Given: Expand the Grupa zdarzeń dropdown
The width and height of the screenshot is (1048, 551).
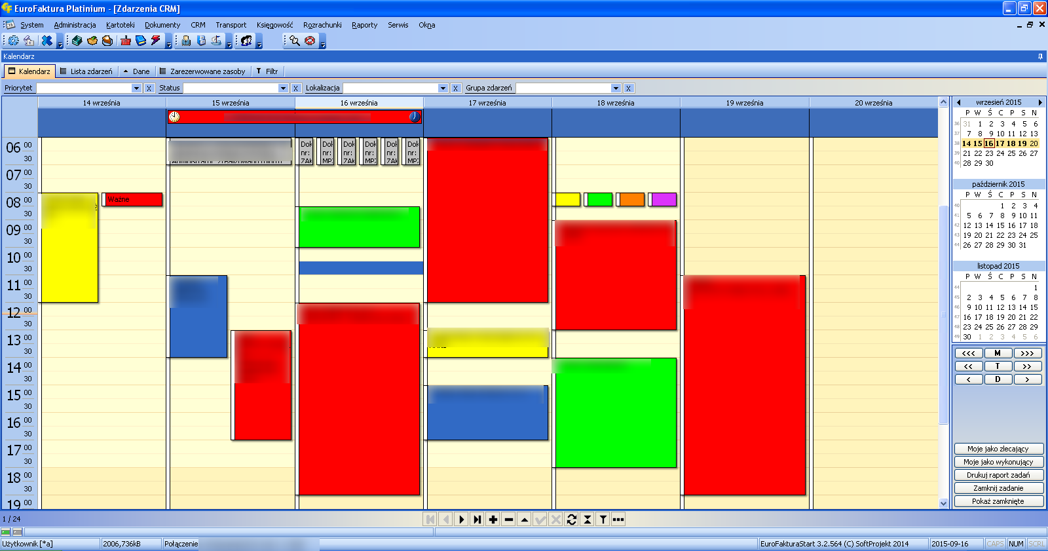Looking at the screenshot, I should click(616, 88).
